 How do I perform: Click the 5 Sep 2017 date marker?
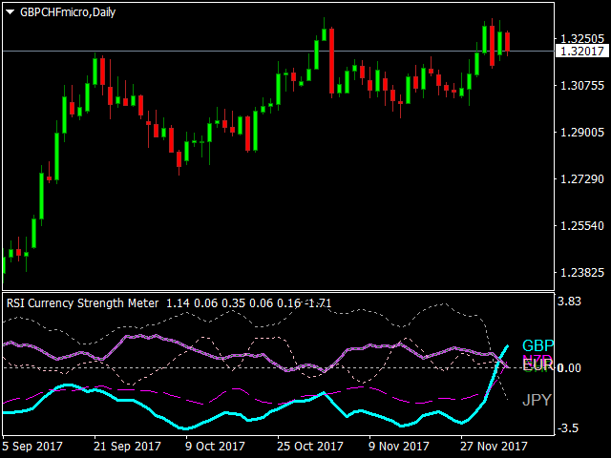click(x=33, y=446)
